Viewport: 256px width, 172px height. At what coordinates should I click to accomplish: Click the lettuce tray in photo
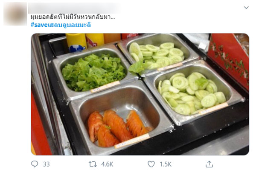coord(93,73)
